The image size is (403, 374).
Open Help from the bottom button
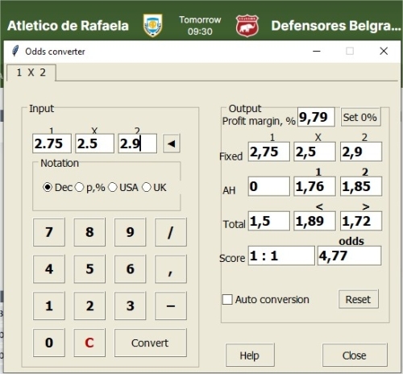[250, 355]
